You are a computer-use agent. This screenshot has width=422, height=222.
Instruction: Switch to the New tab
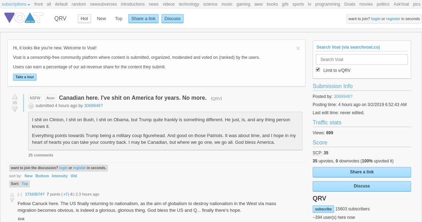101,19
